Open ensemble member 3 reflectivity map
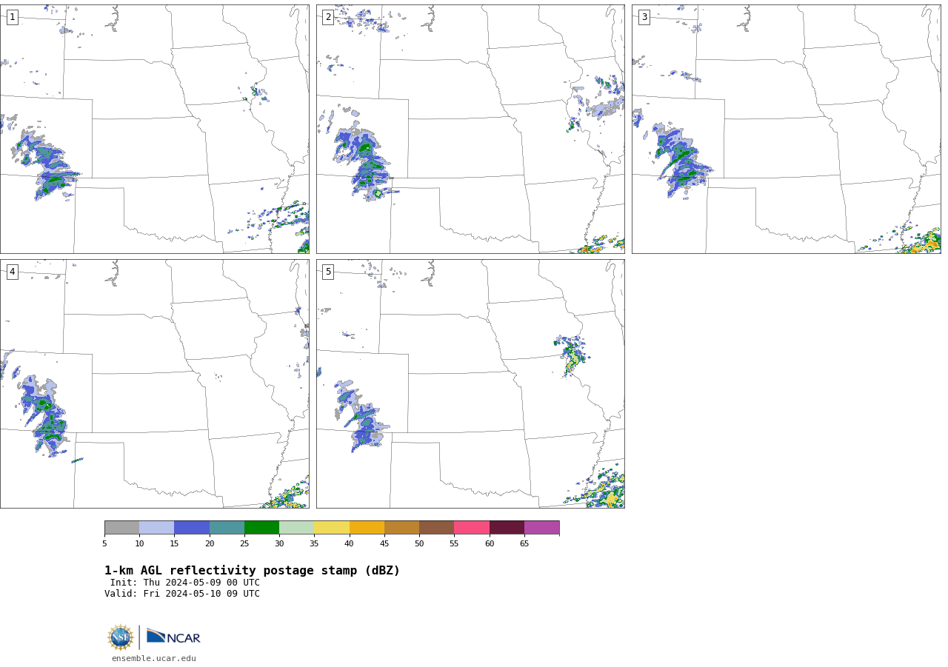The height and width of the screenshot is (667, 948). point(786,129)
